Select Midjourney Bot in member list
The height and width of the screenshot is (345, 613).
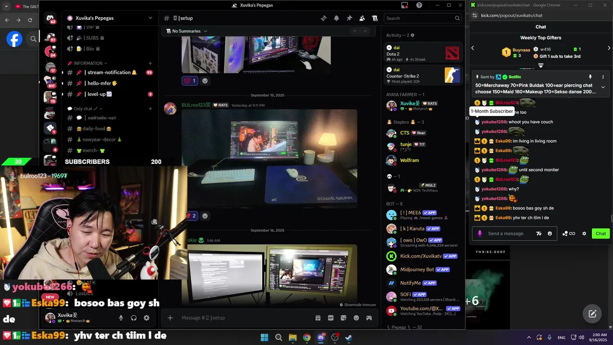tap(423, 269)
